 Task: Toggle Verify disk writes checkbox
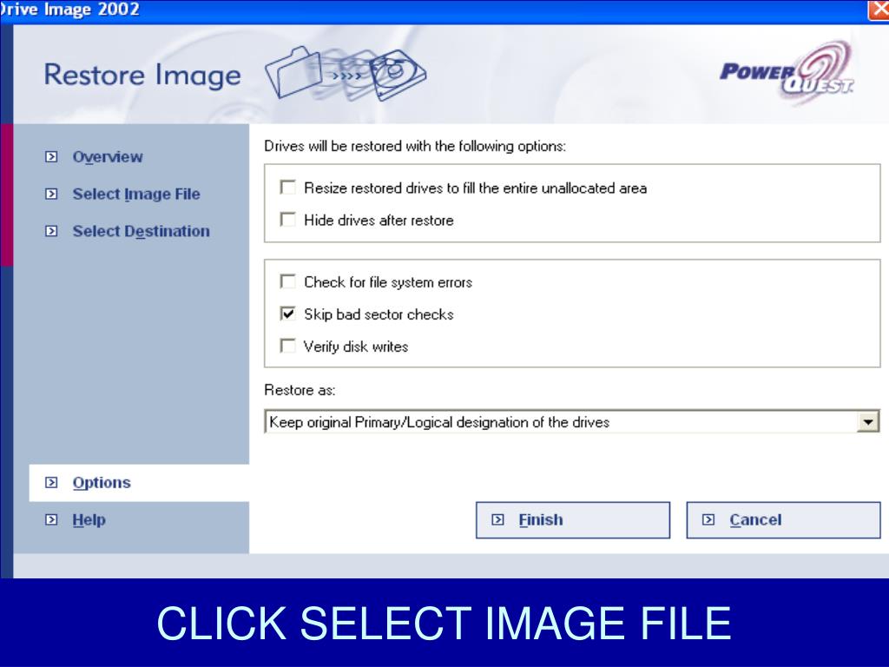tap(288, 346)
